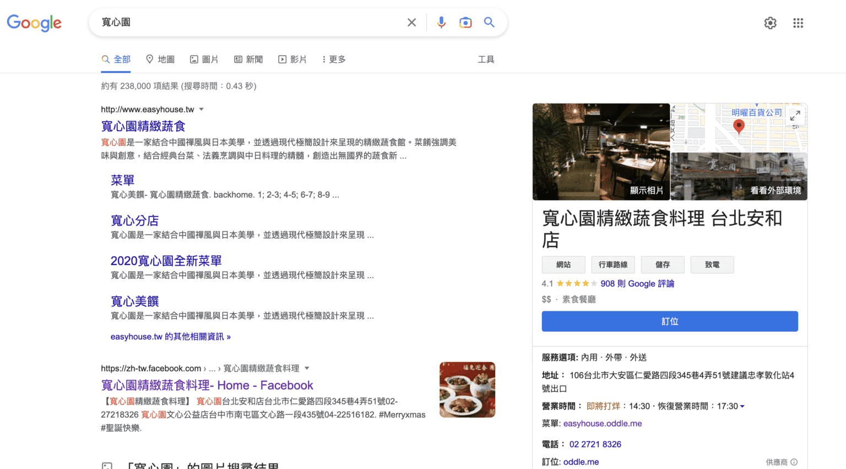Screen dimensions: 846x469
Task: Expand the 更多 search categories dropdown
Action: 333,59
